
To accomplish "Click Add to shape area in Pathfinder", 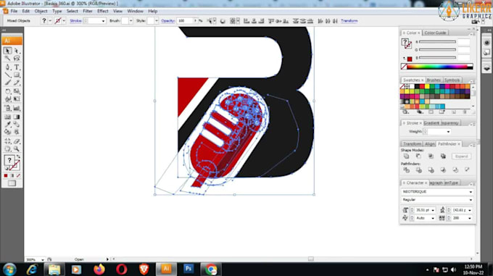I will point(406,156).
